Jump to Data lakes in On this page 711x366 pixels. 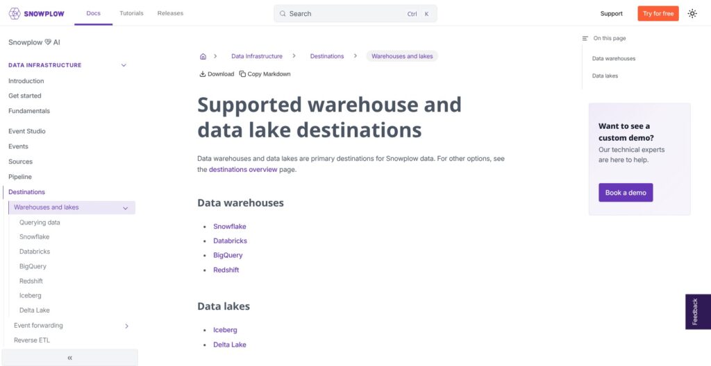[x=605, y=76]
